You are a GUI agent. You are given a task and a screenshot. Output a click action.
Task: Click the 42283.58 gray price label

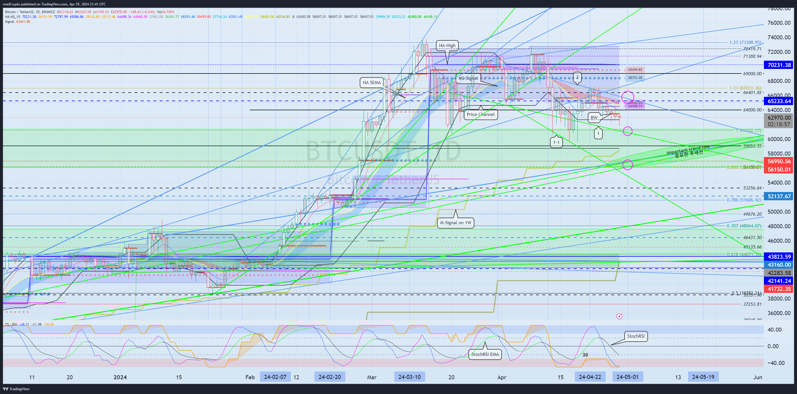pyautogui.click(x=779, y=273)
